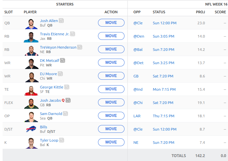Open TreVeyon Henderson's news icon
The width and height of the screenshot is (228, 161).
[80, 47]
